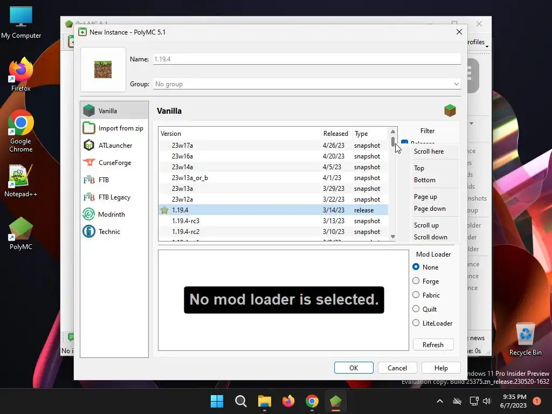Choose Bottom in scrollbar context menu
The height and width of the screenshot is (414, 552).
click(425, 180)
